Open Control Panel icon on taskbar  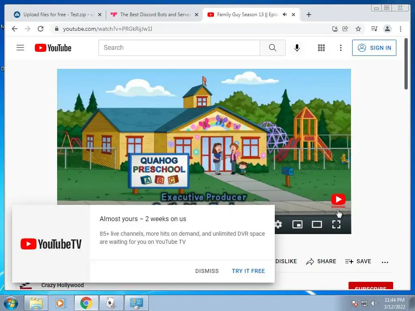(x=136, y=303)
